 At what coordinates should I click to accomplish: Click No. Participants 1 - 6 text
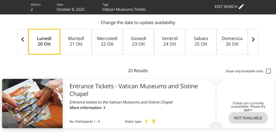85,122
